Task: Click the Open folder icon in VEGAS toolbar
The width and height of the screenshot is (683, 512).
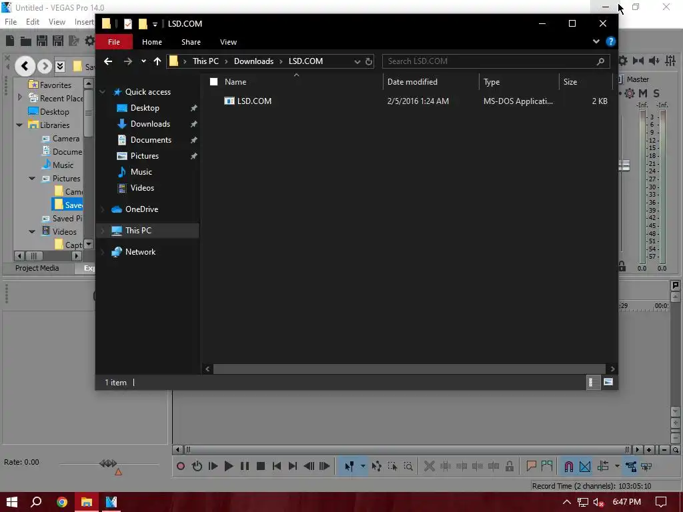Action: click(26, 41)
